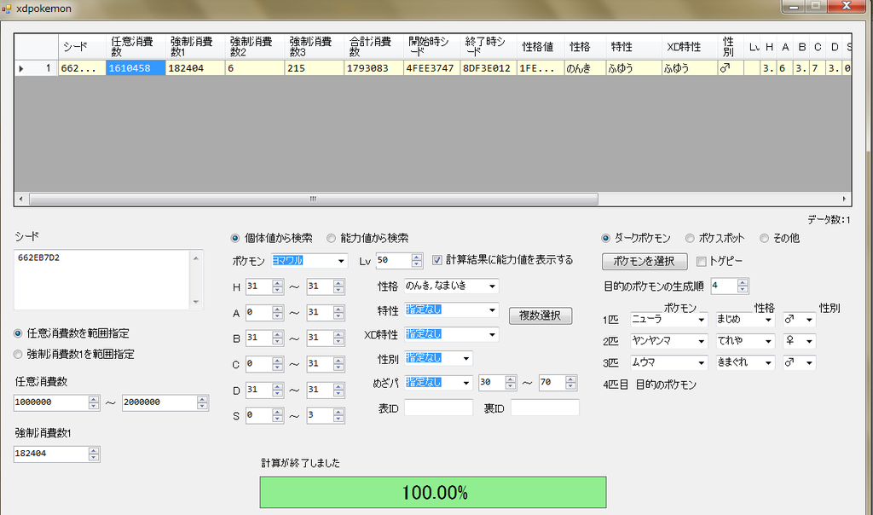Open 1匹 gender dropdown

tap(799, 320)
